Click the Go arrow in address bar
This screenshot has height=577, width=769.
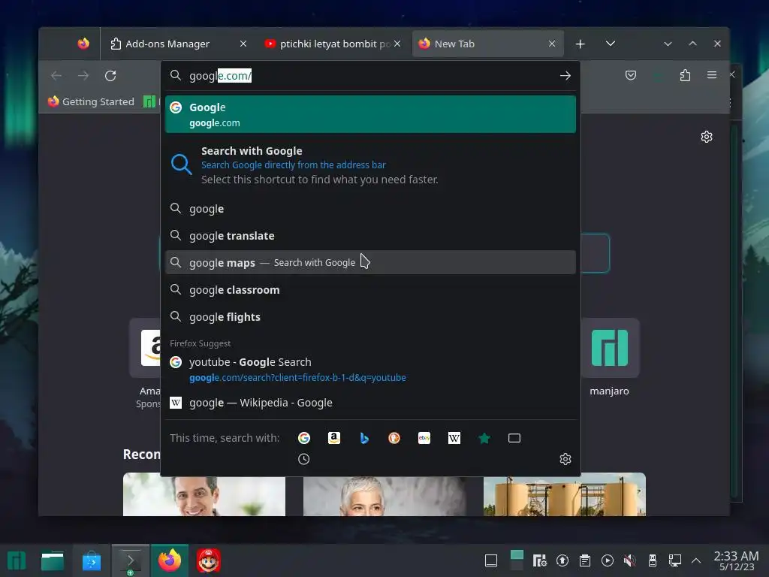565,76
